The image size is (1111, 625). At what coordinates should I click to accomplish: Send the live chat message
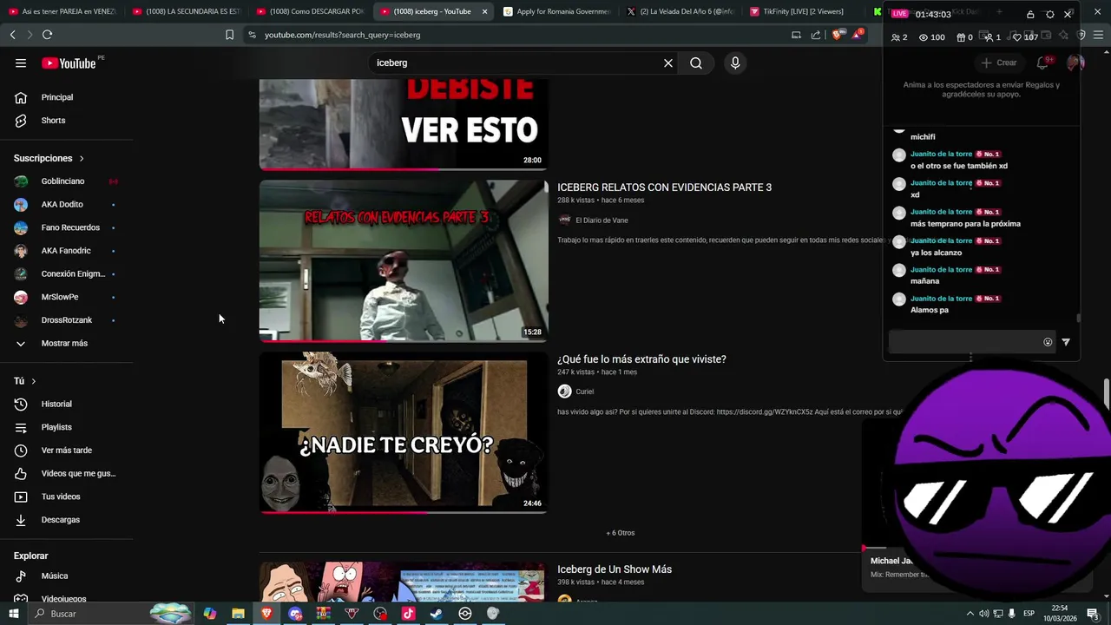point(1066,342)
